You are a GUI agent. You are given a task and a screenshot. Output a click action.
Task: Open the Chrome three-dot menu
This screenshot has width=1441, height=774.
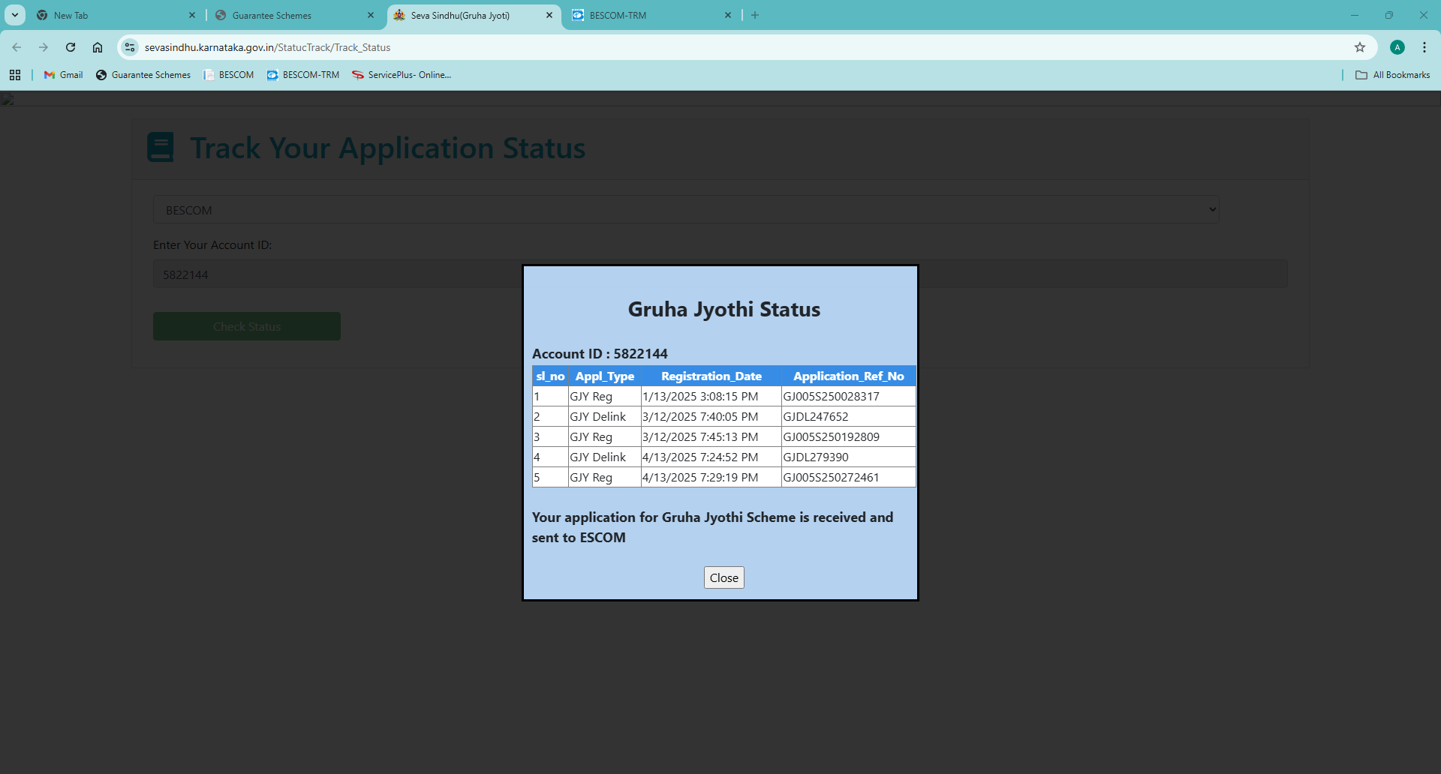pos(1424,47)
